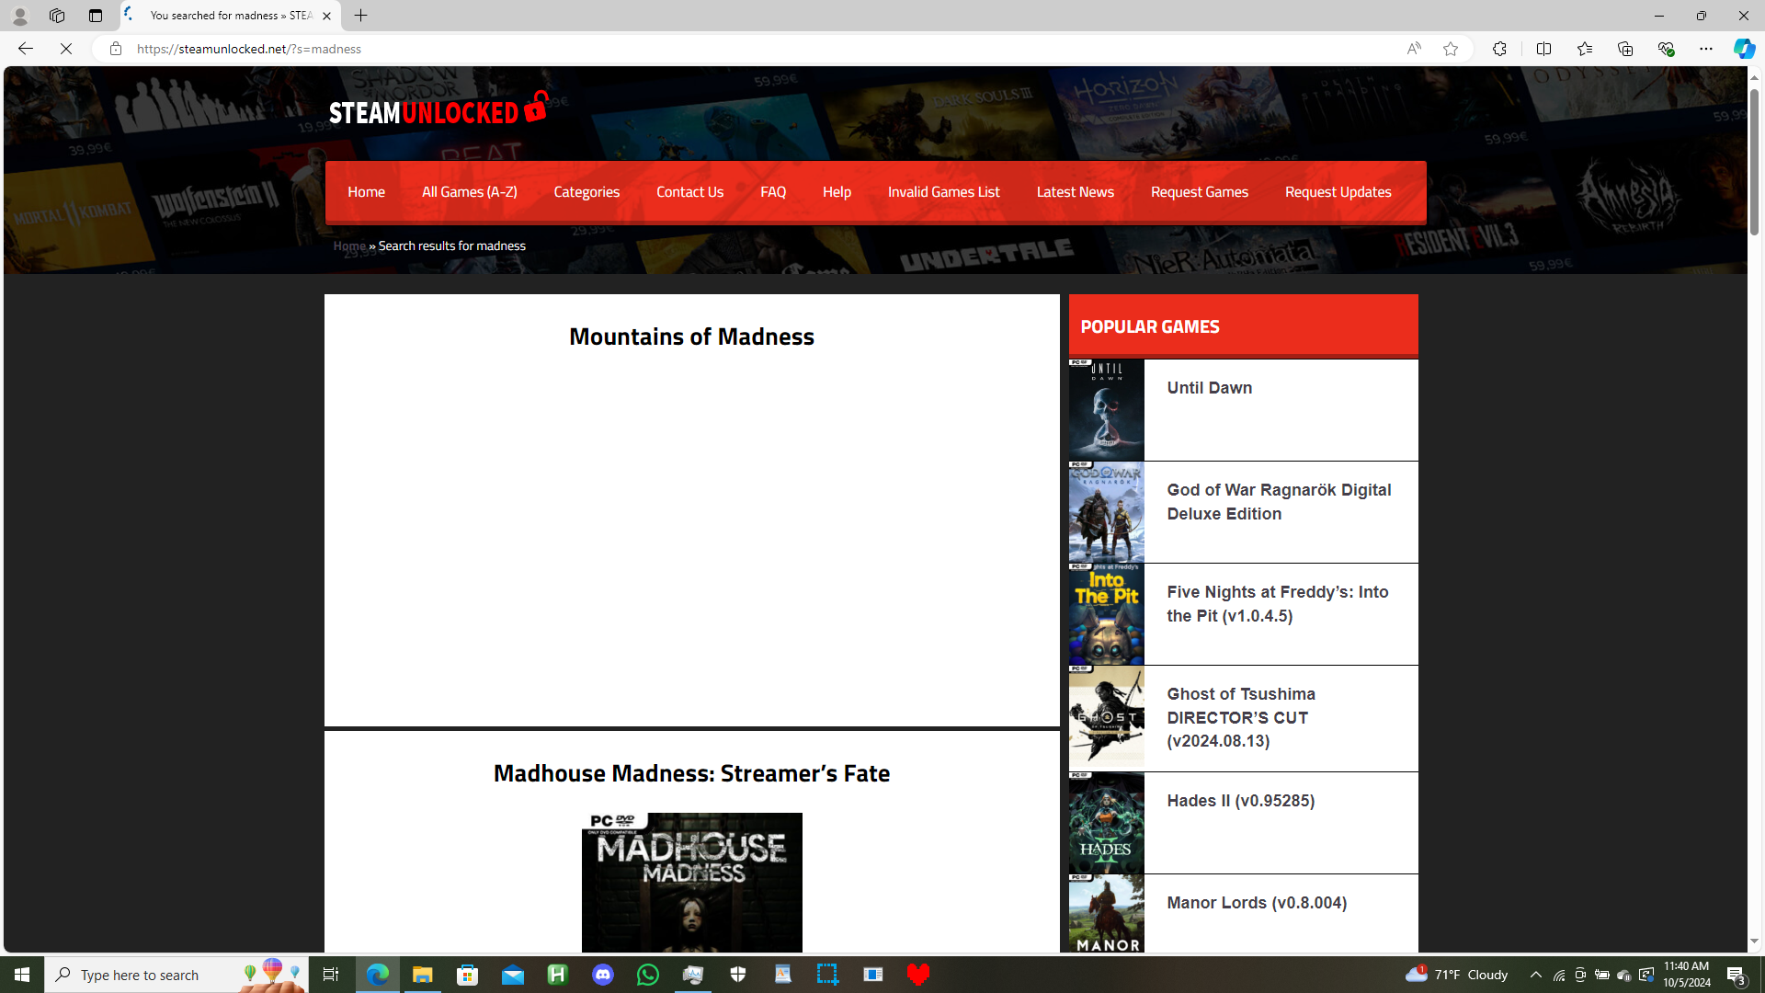The height and width of the screenshot is (993, 1765).
Task: Click the SteamUnlocked logo
Action: pyautogui.click(x=438, y=109)
